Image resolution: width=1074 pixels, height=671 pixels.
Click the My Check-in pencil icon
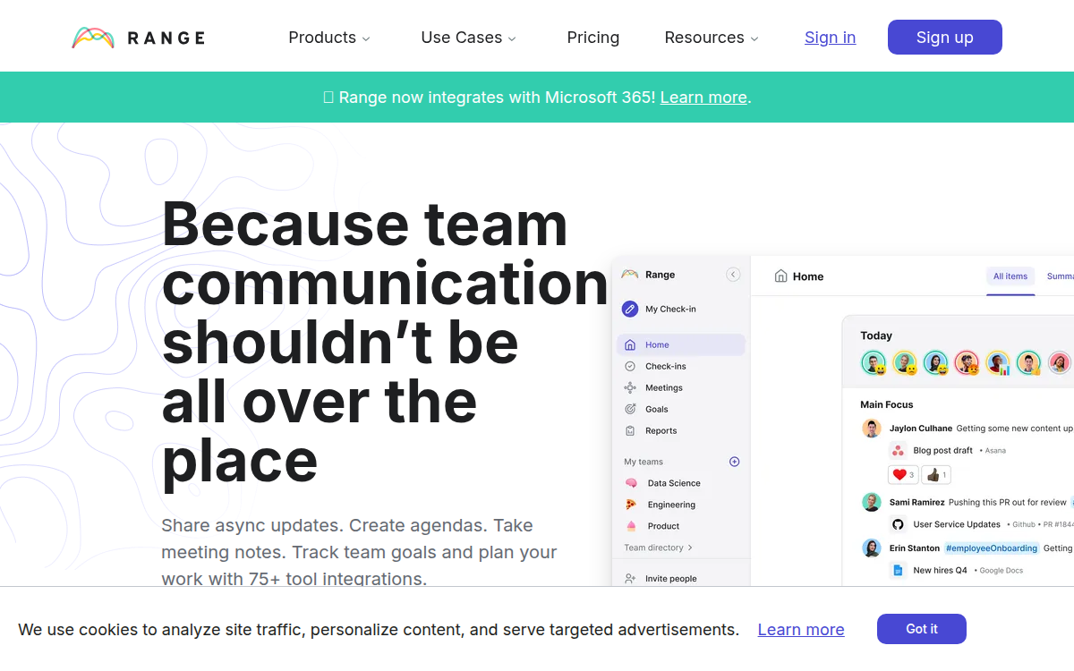pos(630,309)
